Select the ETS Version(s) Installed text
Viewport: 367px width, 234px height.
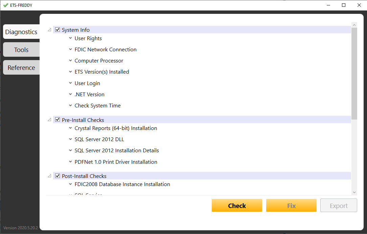[102, 72]
